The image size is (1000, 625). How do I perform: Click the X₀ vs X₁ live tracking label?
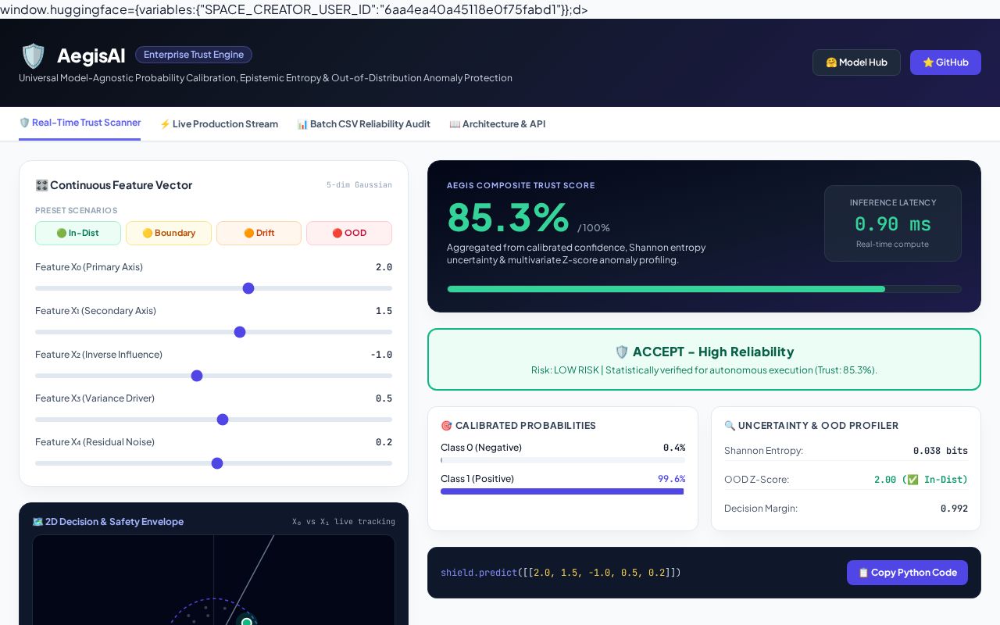click(344, 522)
